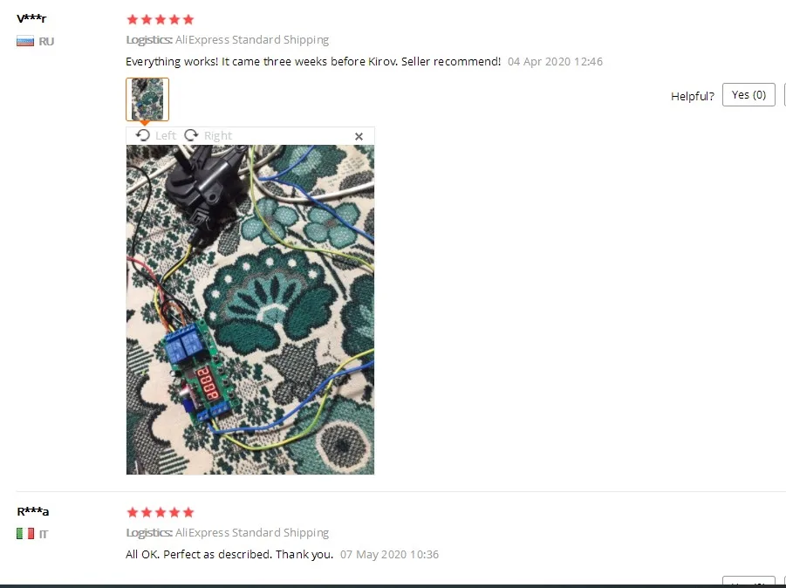This screenshot has width=786, height=588.
Task: Click "All OK. Perfect as described" review text
Action: point(229,555)
